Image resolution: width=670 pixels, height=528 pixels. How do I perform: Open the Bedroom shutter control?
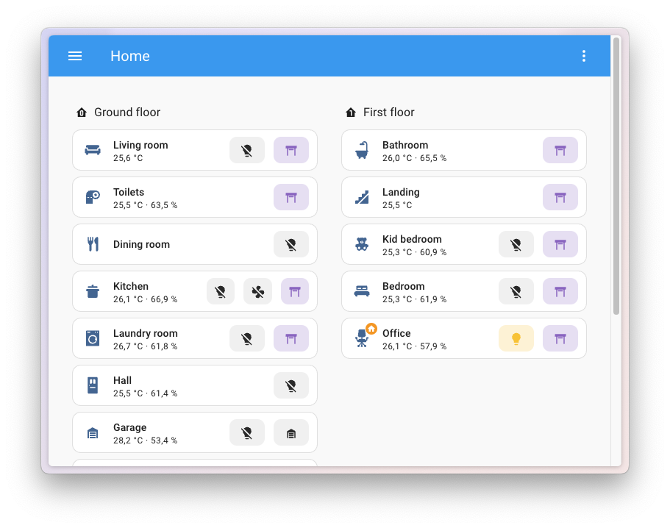point(560,291)
